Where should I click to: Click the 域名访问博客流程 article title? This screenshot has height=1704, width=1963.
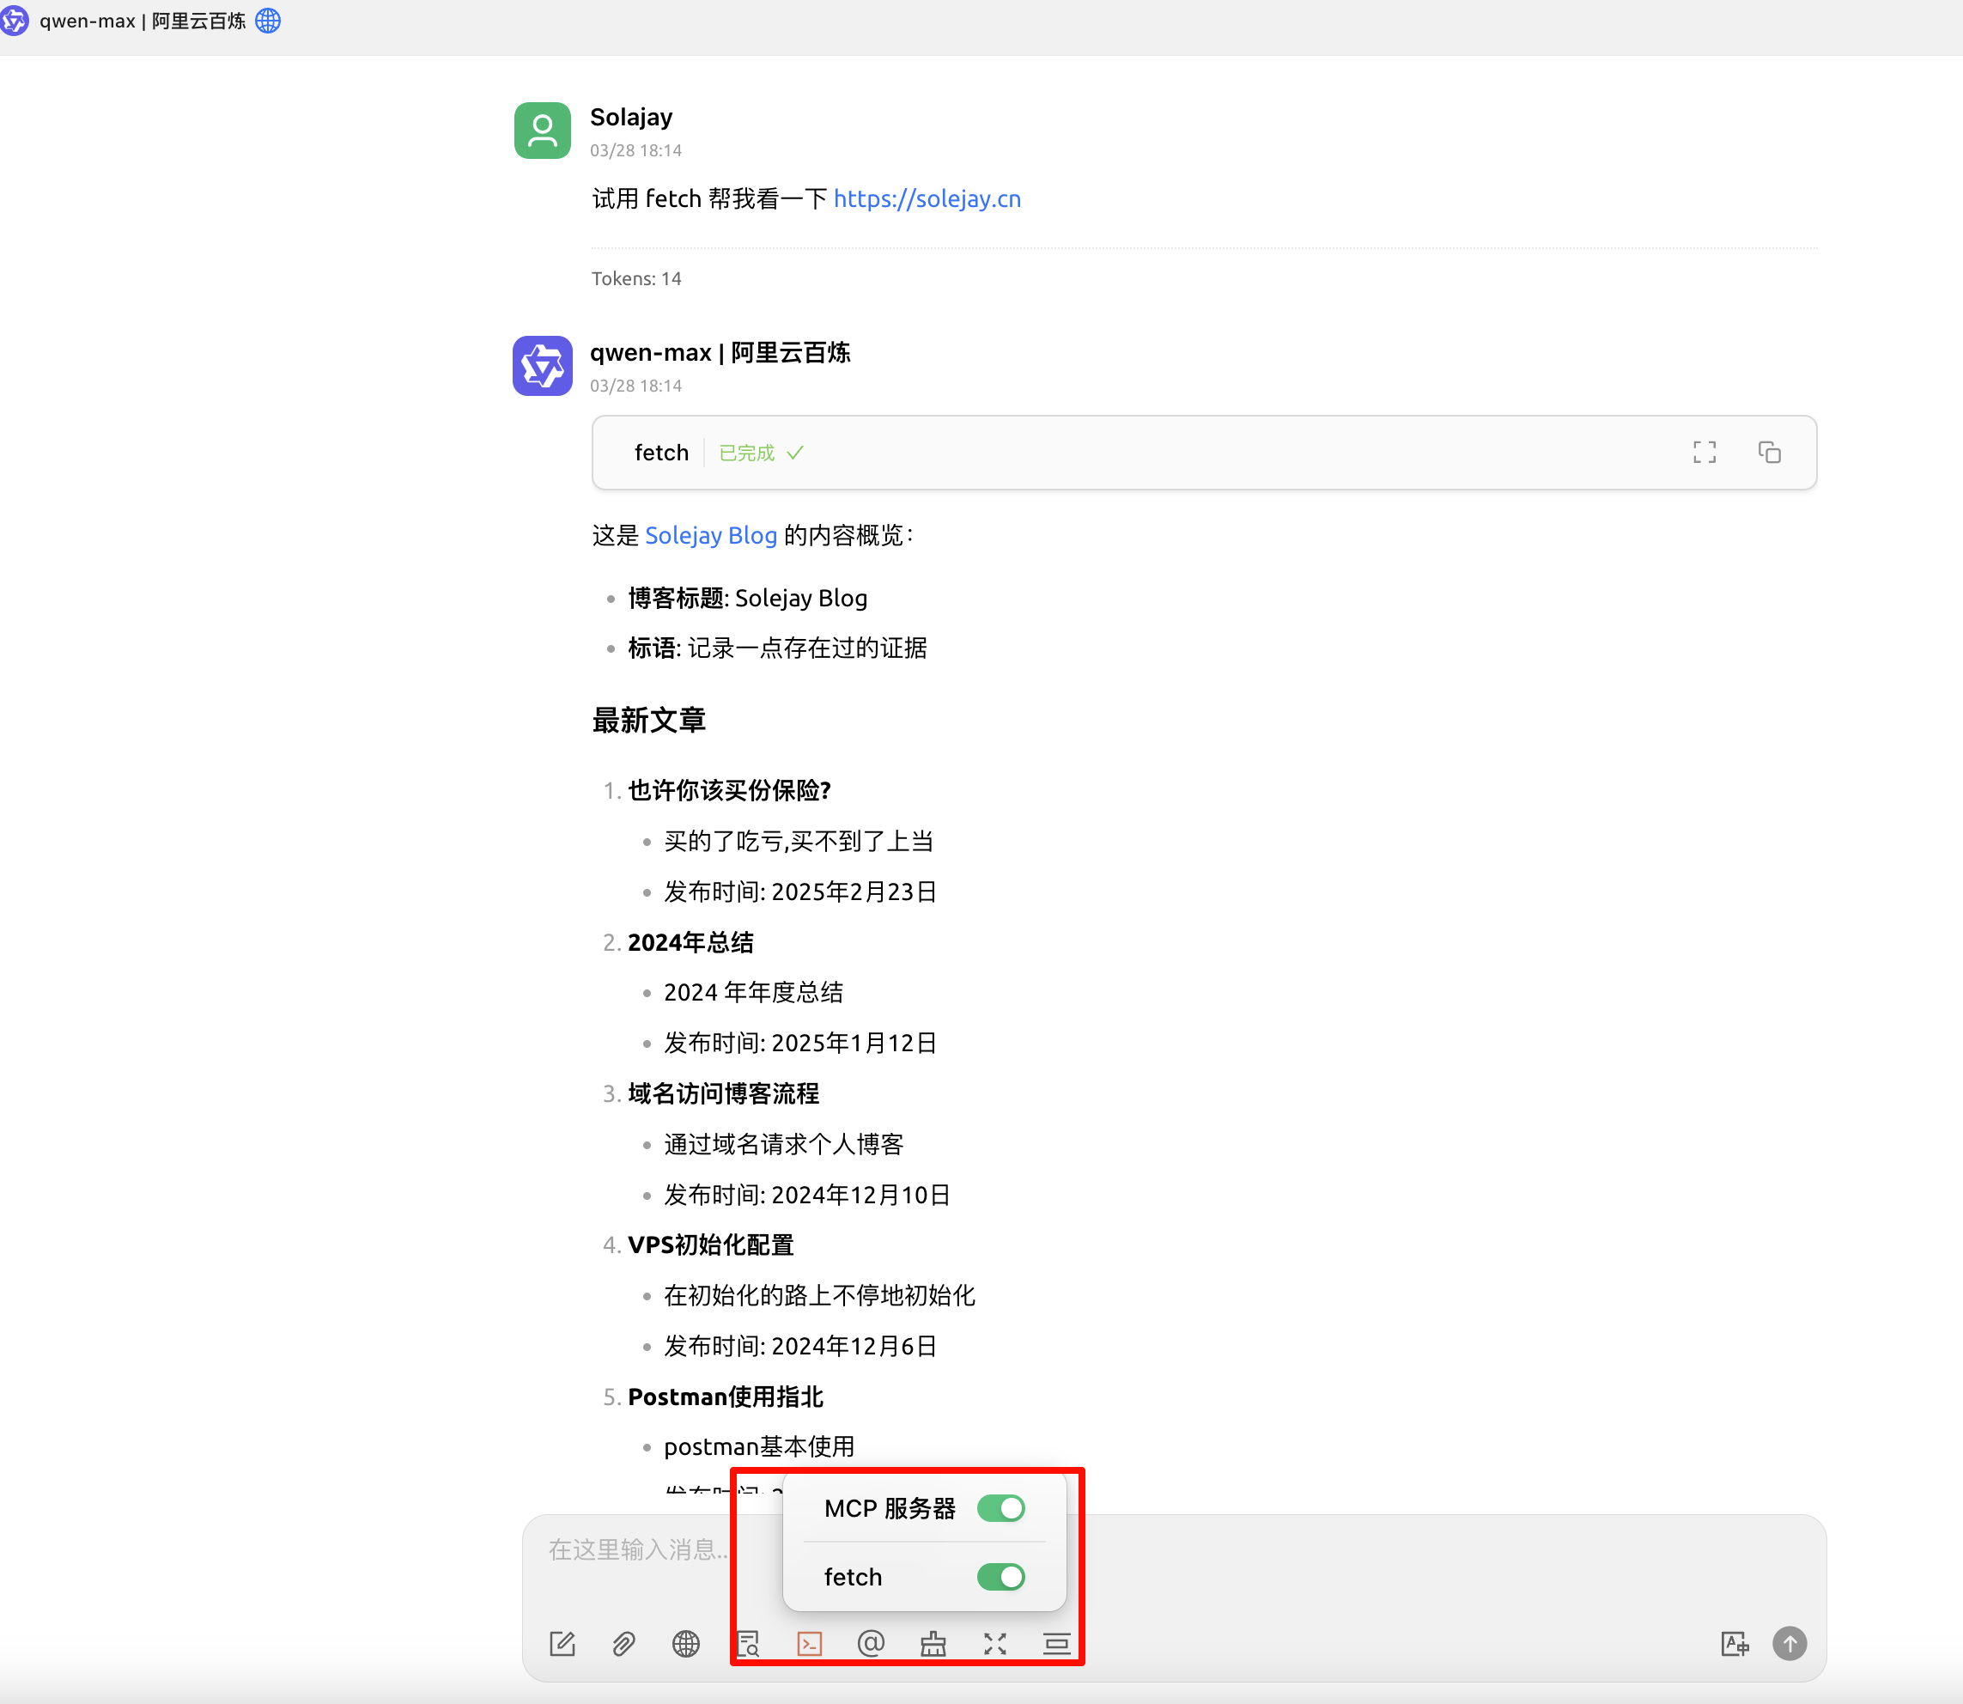(722, 1093)
